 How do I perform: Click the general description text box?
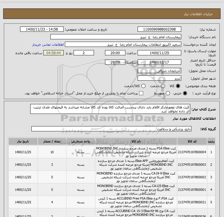coord(110,109)
